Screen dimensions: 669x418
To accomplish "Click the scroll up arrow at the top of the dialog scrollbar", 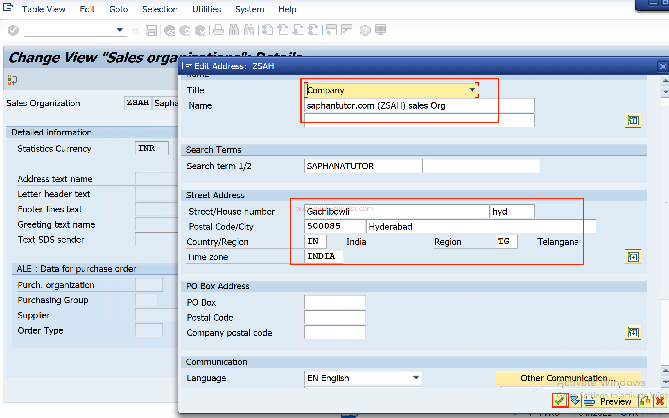I will (665, 81).
